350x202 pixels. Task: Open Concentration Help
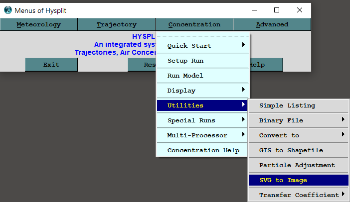pos(202,150)
